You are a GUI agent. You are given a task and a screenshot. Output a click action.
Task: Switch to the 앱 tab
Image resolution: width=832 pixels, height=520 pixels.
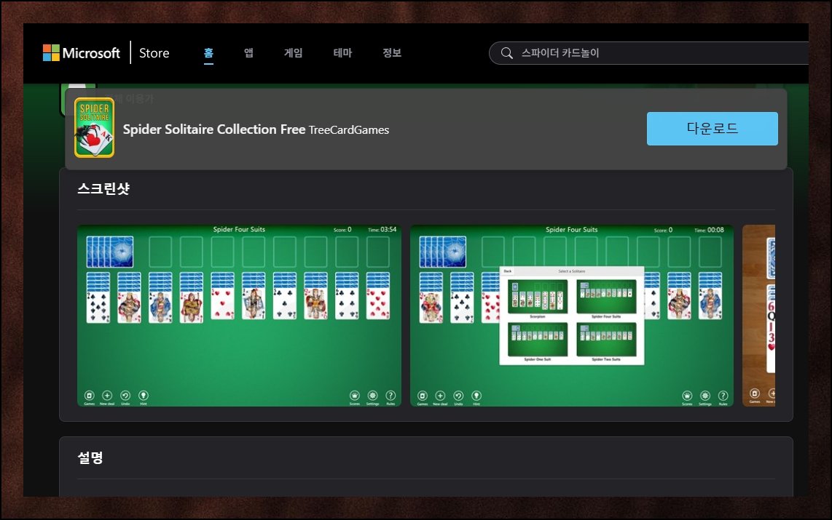click(x=248, y=53)
